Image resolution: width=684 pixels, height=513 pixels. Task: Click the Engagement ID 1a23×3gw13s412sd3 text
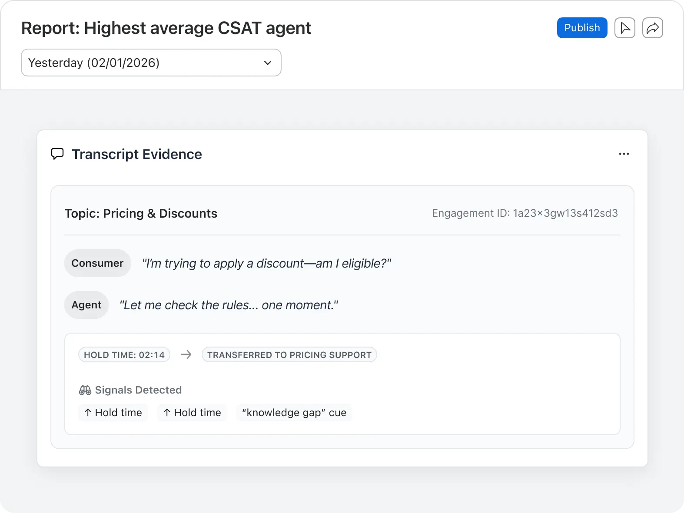coord(525,213)
